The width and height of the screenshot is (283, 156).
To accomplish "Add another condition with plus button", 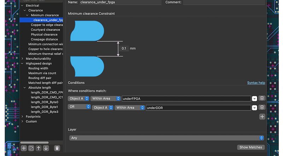I will (262, 117).
